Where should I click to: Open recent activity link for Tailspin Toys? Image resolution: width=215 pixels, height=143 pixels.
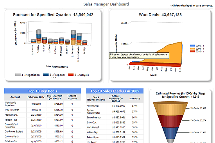pyautogui.click(x=72, y=120)
